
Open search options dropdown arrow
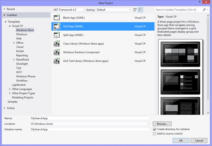(207, 9)
